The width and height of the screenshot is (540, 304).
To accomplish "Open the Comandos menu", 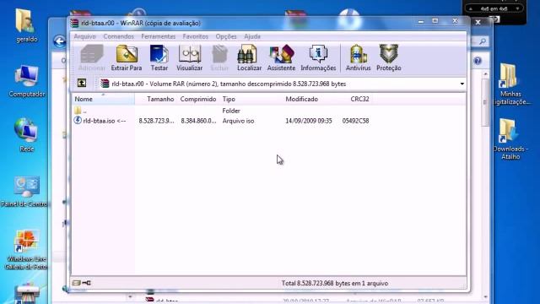I will (118, 36).
